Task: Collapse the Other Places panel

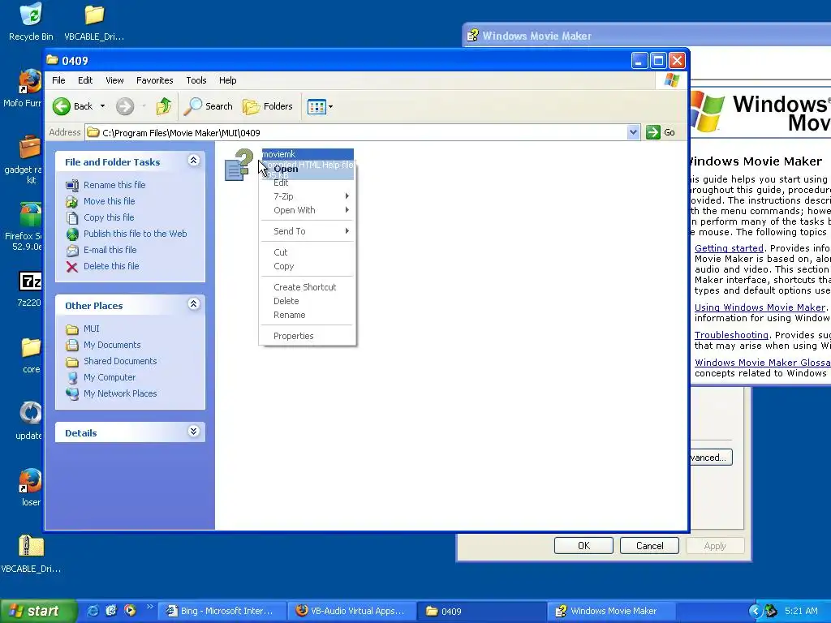Action: [194, 304]
